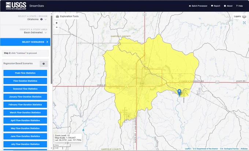Select February Flow-Duration Statistics
Screen dimensions: 249x151
tap(25, 105)
